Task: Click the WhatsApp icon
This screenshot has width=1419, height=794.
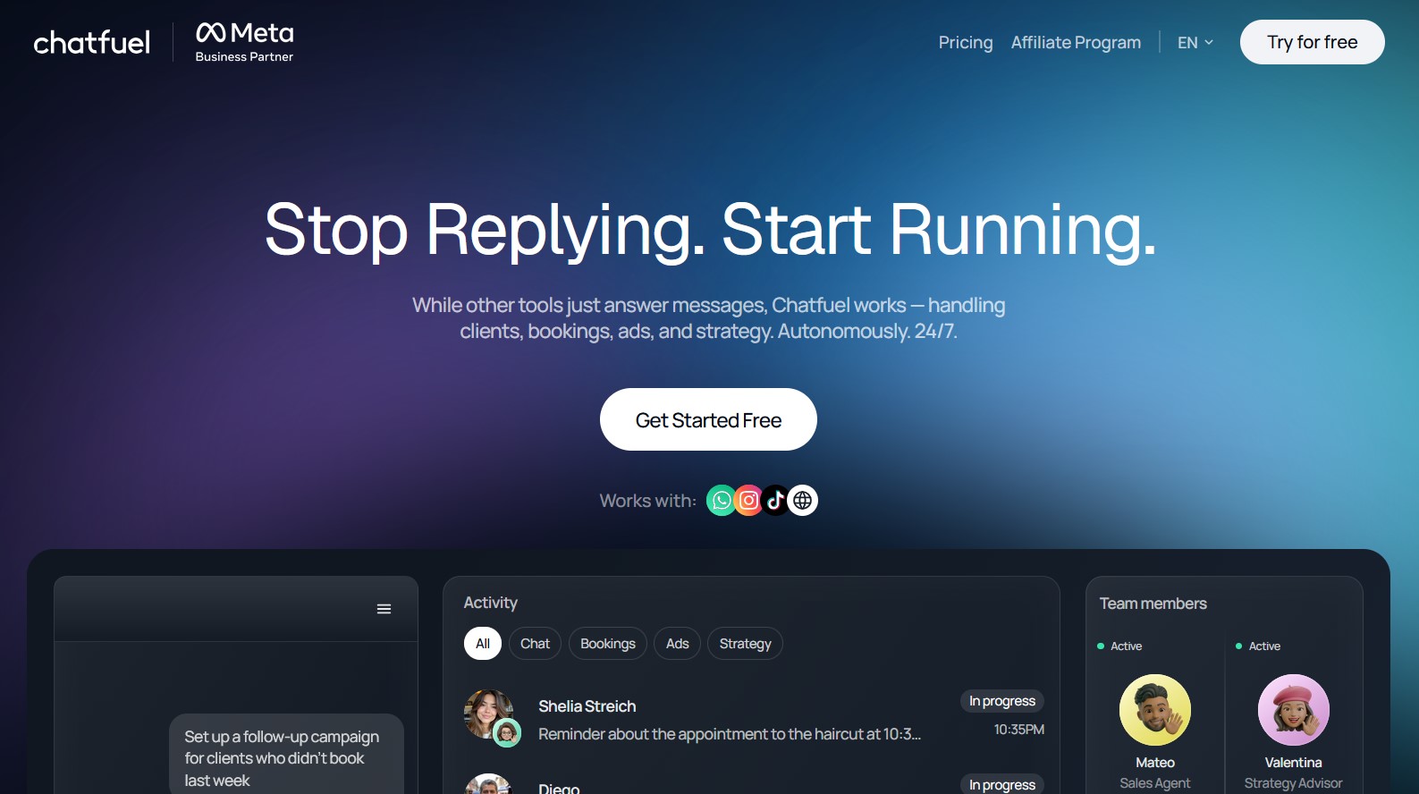Action: point(722,501)
